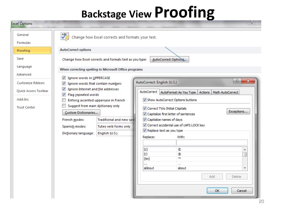
Task: Click the With text input field
Action: click(x=212, y=143)
